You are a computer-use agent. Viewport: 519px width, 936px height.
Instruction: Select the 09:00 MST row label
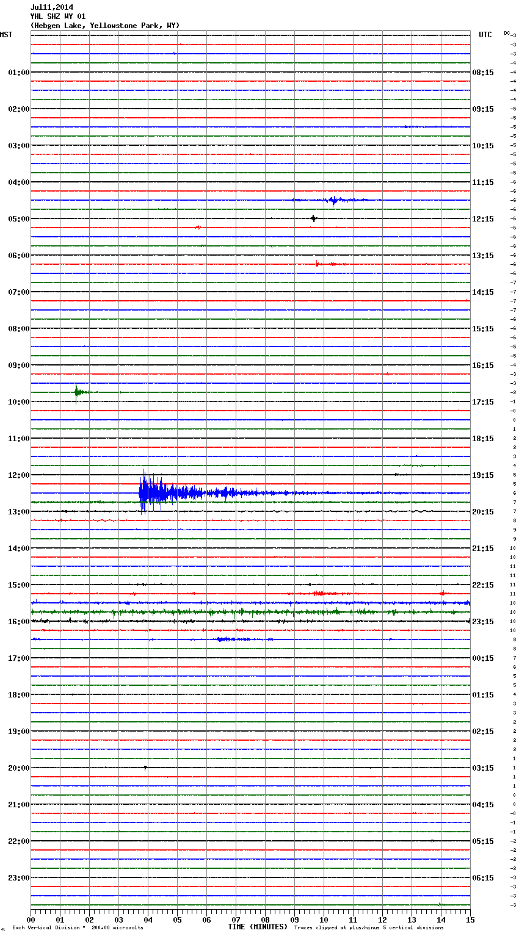(x=18, y=365)
